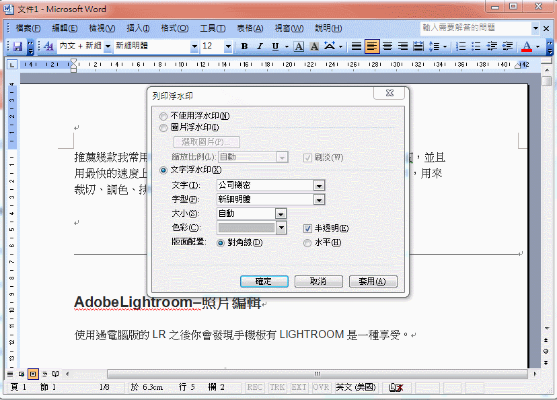
Task: Open the Table menu
Action: pyautogui.click(x=250, y=28)
